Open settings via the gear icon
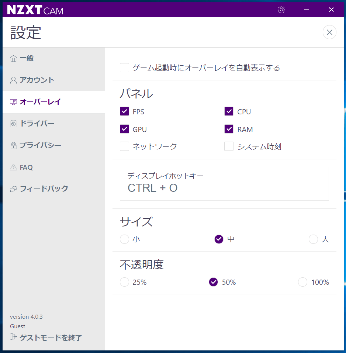Image resolution: width=346 pixels, height=353 pixels. point(281,10)
